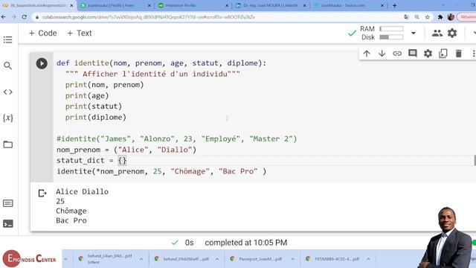The height and width of the screenshot is (268, 476).
Task: Click the commented #identite James line
Action: click(x=177, y=139)
